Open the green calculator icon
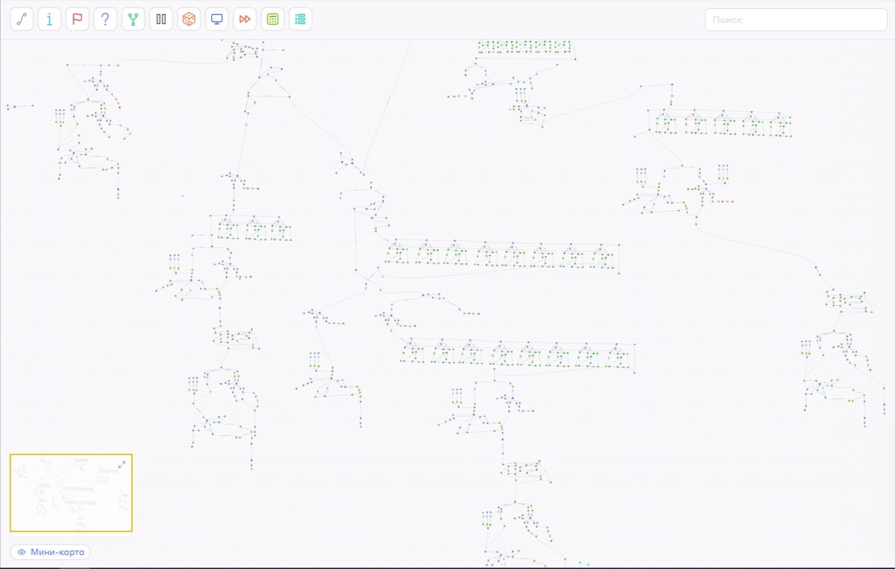The height and width of the screenshot is (569, 895). coord(273,19)
